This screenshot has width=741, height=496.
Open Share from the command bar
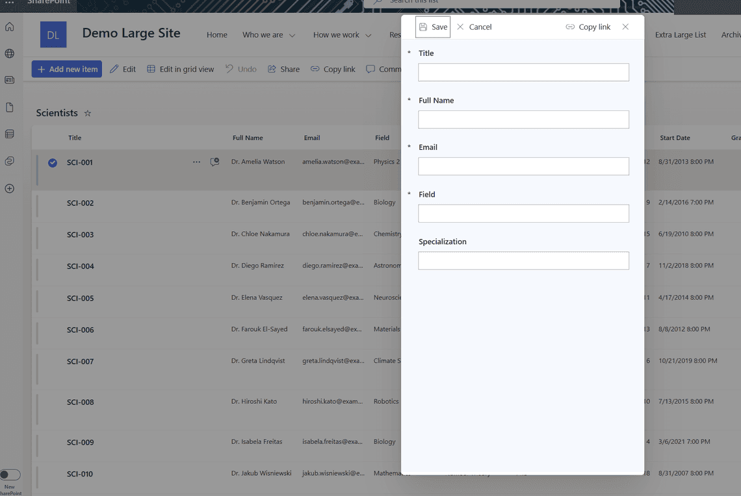pyautogui.click(x=283, y=68)
